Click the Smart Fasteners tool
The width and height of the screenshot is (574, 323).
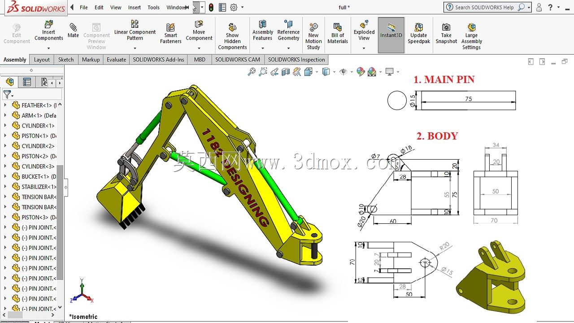pos(170,34)
